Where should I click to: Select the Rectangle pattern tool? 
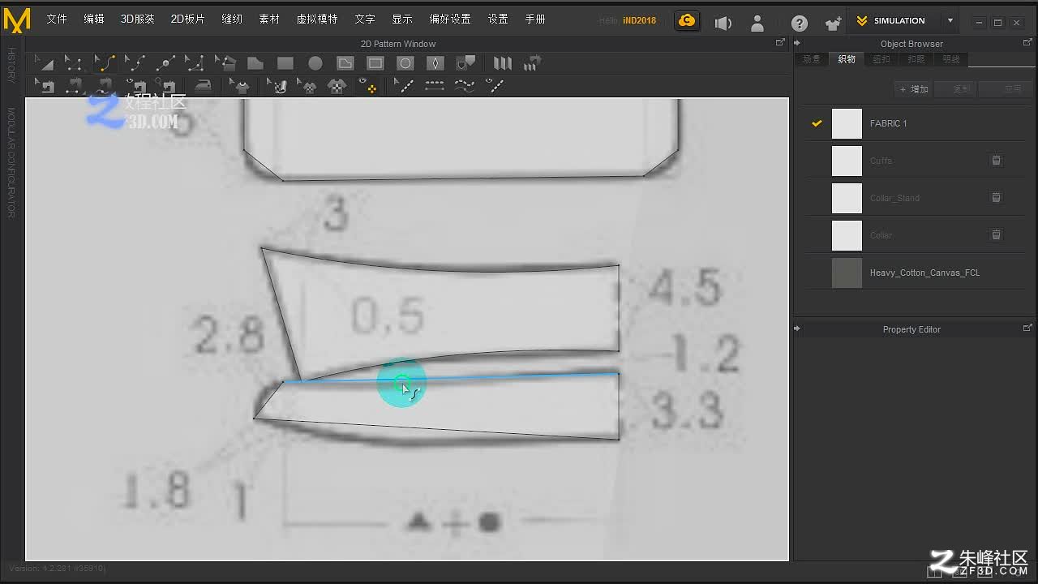(x=285, y=62)
